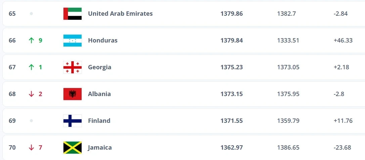Click the Honduras flag icon
The height and width of the screenshot is (160, 365).
coord(73,41)
